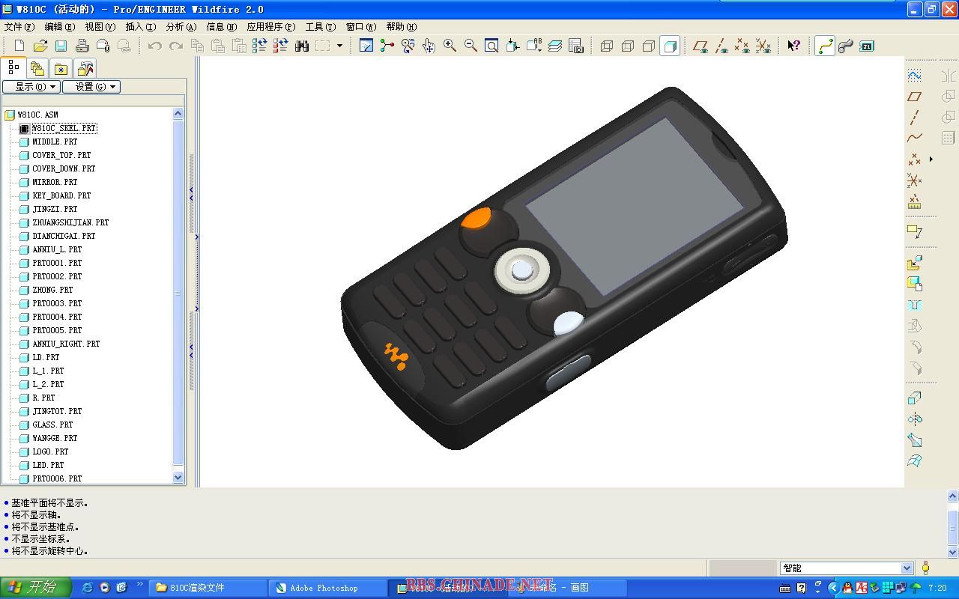The image size is (959, 599).
Task: Open the 810C渲染文件 folder taskbar item
Action: click(208, 588)
